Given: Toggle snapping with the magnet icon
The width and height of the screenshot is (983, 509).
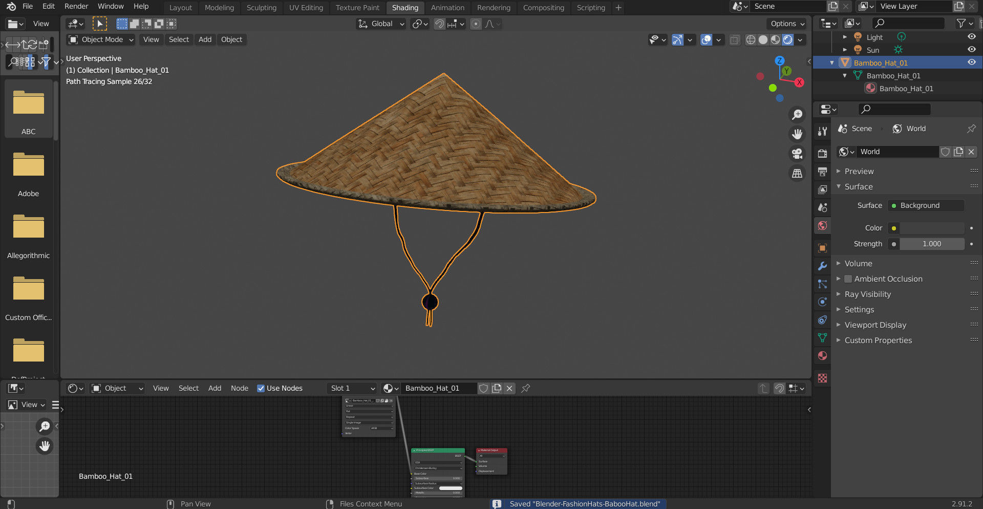Looking at the screenshot, I should click(x=439, y=24).
